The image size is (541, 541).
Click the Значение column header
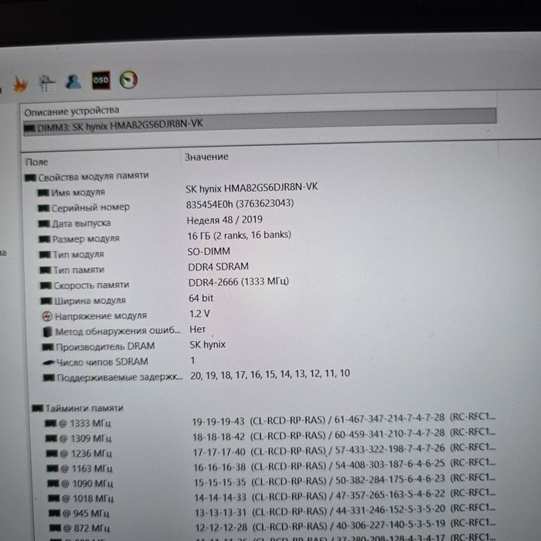[206, 157]
